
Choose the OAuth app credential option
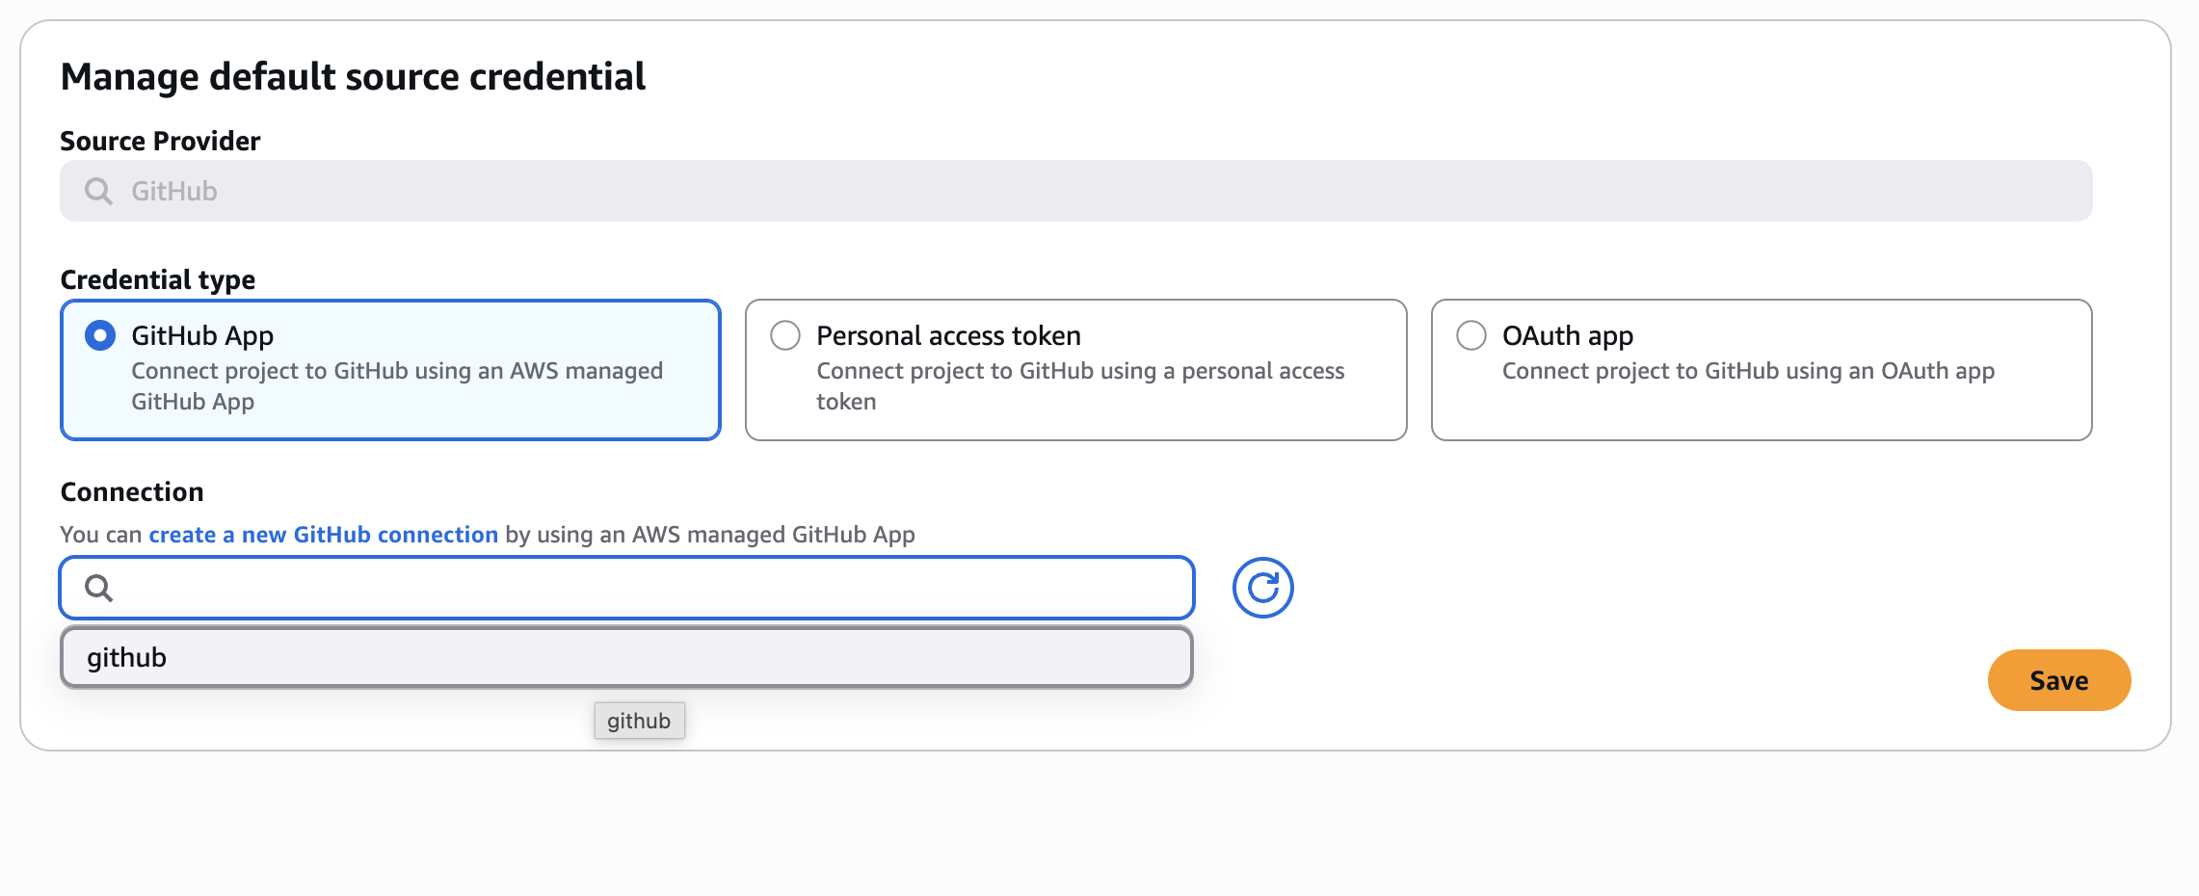coord(1762,370)
